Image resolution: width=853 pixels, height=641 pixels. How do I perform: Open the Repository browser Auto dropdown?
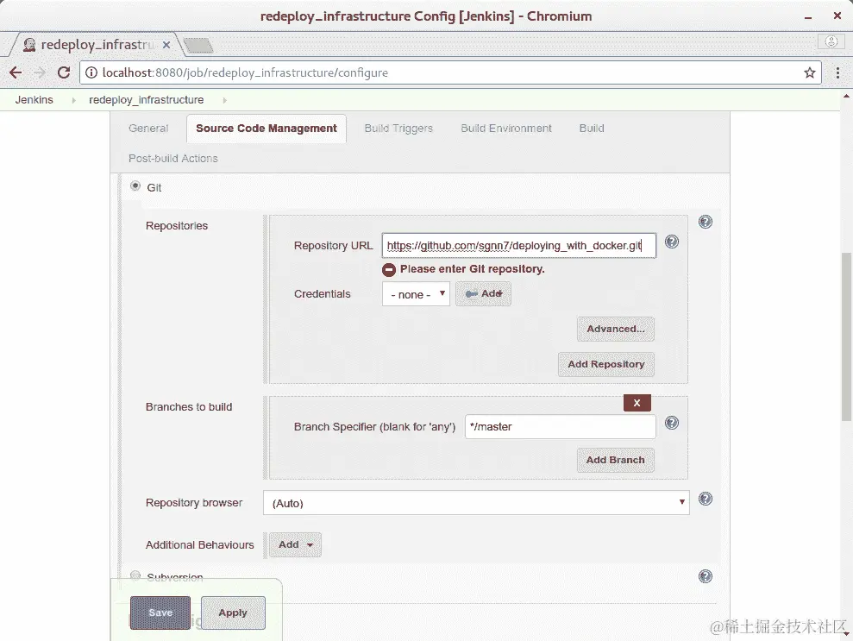pos(476,502)
